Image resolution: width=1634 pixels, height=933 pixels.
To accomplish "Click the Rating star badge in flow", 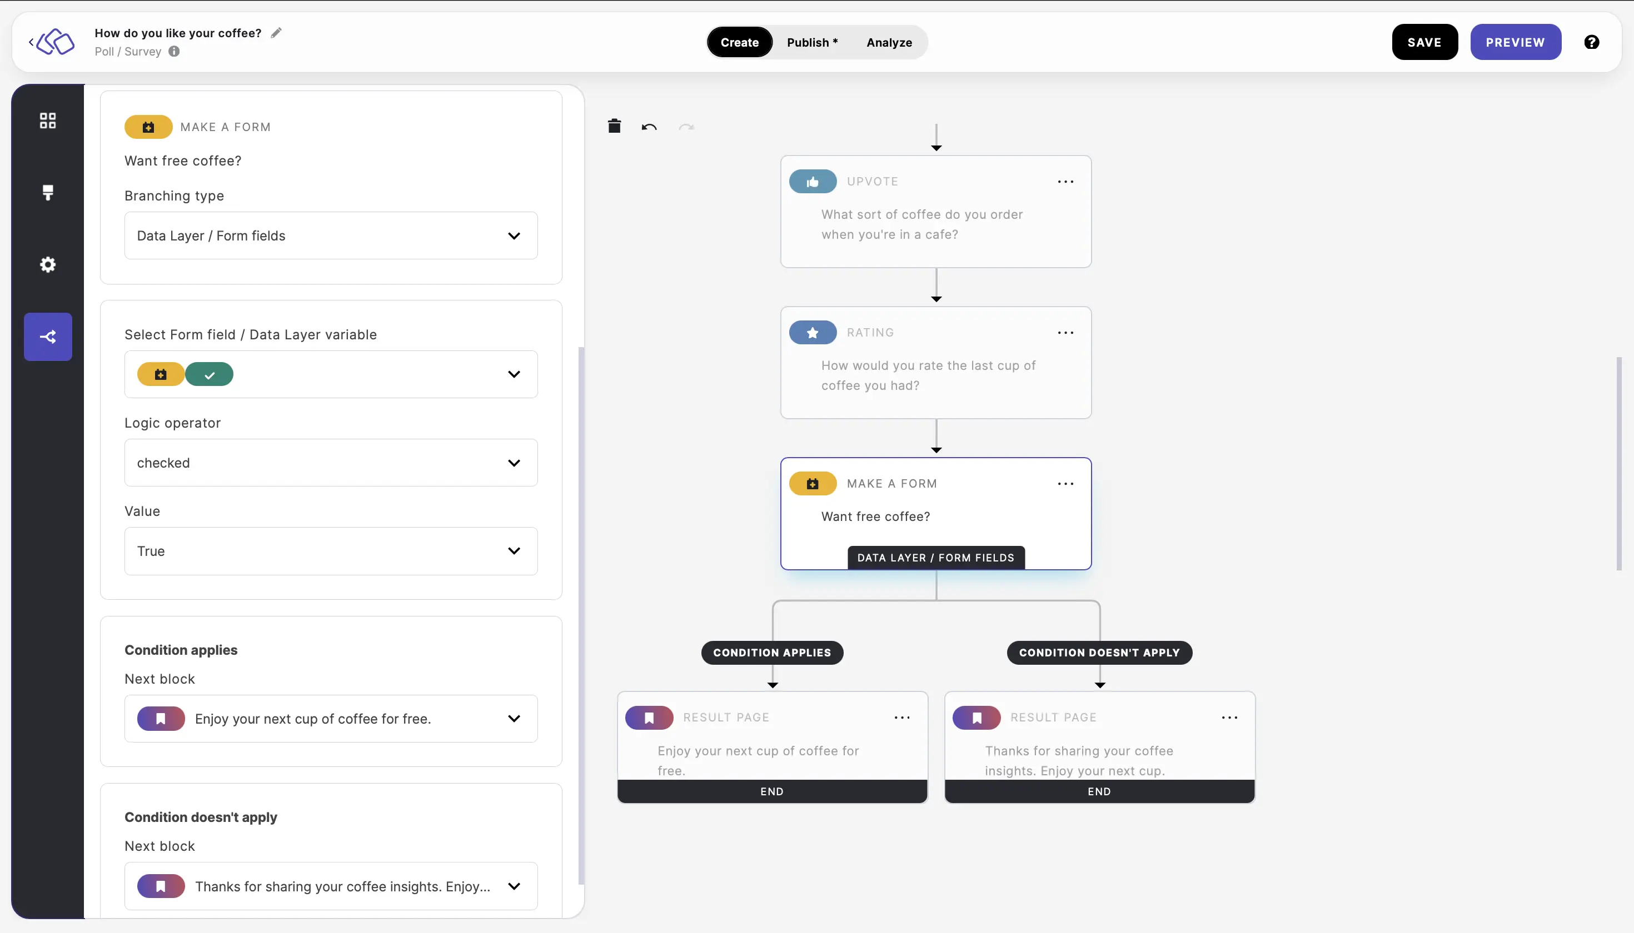I will pyautogui.click(x=813, y=333).
